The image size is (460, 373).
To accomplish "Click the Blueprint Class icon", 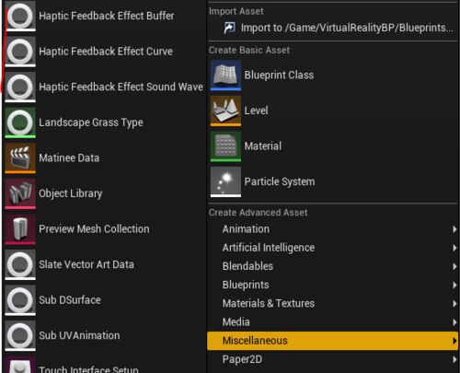I will point(225,76).
